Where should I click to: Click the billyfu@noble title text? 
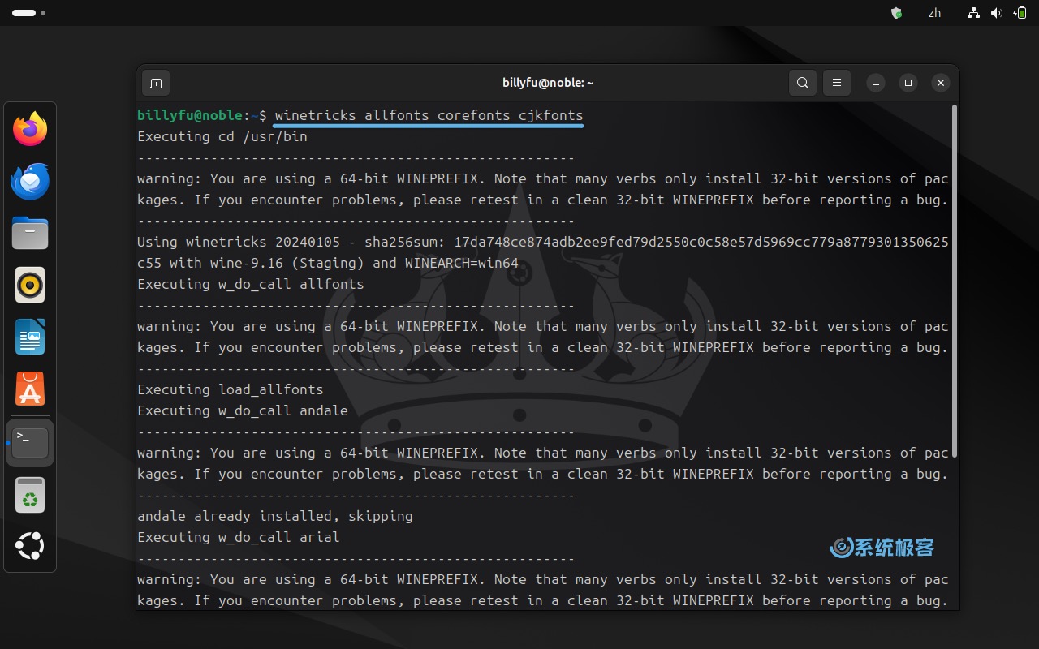pos(548,83)
